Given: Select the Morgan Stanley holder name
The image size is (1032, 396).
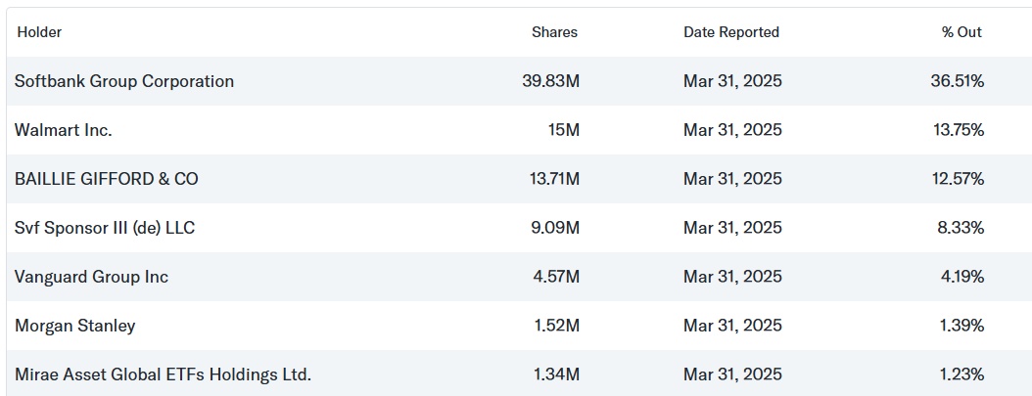Looking at the screenshot, I should [x=75, y=326].
